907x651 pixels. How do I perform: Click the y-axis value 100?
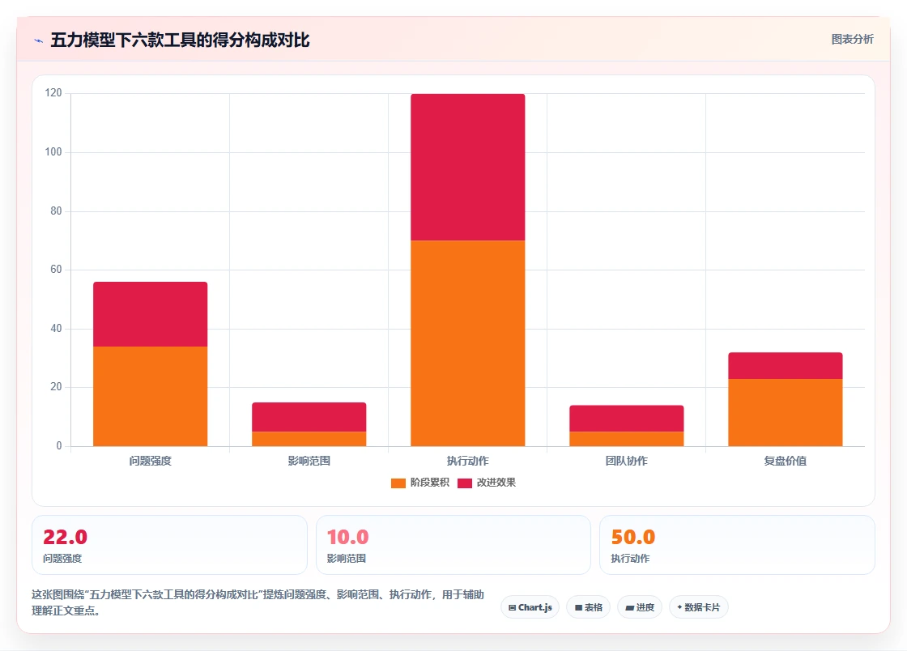(53, 151)
